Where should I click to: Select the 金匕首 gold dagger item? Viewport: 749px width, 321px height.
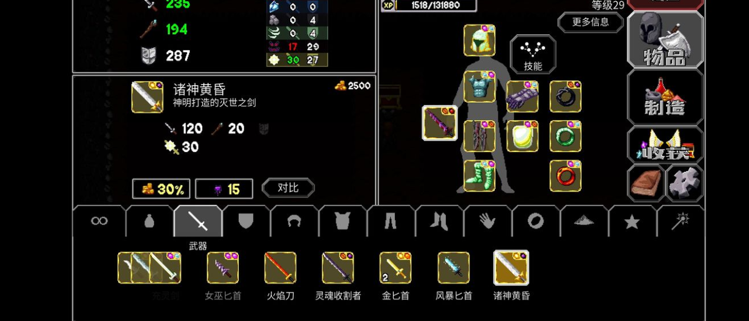point(395,268)
